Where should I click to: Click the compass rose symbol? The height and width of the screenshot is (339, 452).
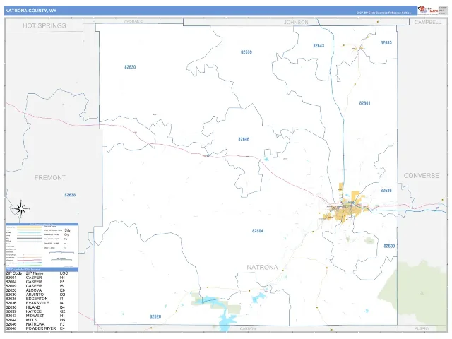click(x=20, y=208)
